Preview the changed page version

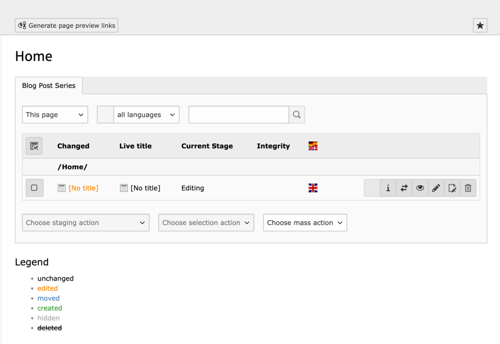tap(420, 188)
